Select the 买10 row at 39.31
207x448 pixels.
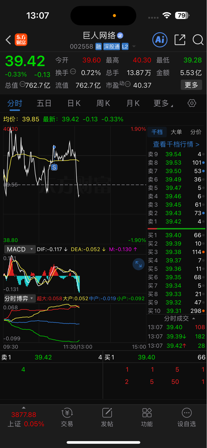(x=176, y=311)
